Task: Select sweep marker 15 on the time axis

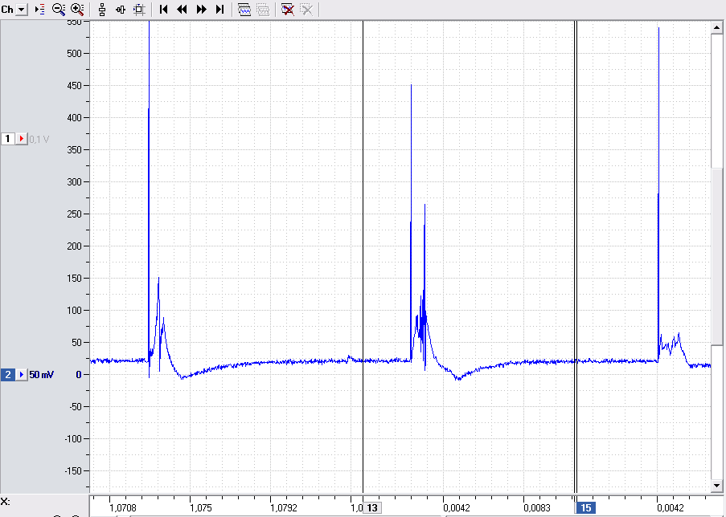Action: pos(586,508)
